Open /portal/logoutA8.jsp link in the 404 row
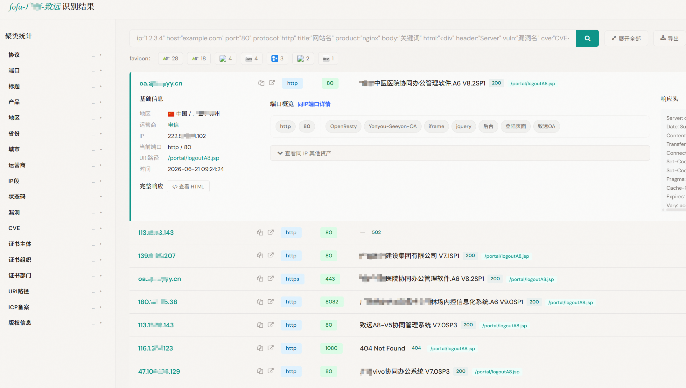The image size is (686, 388). click(452, 349)
